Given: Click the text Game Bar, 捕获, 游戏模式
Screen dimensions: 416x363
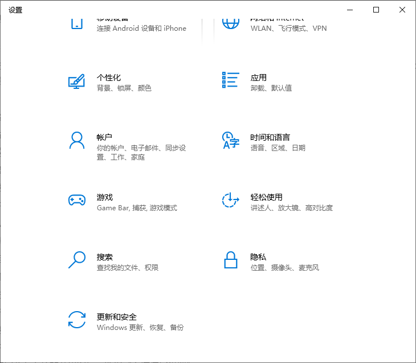Looking at the screenshot, I should (137, 208).
